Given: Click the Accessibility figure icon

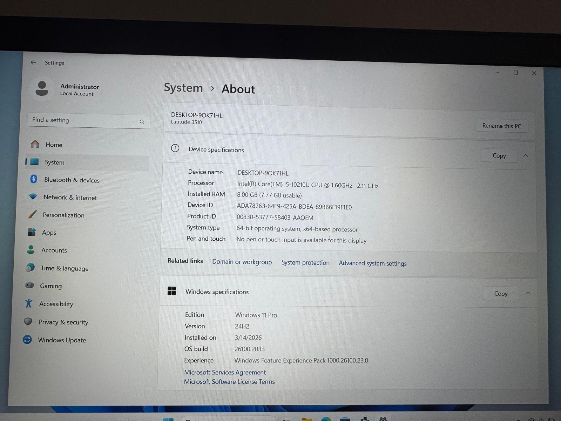Looking at the screenshot, I should (x=29, y=303).
